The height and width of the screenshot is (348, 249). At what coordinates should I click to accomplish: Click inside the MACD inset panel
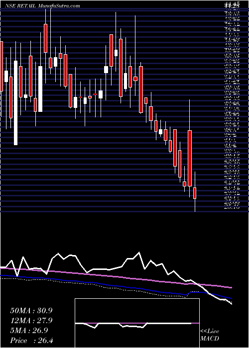pyautogui.click(x=137, y=323)
